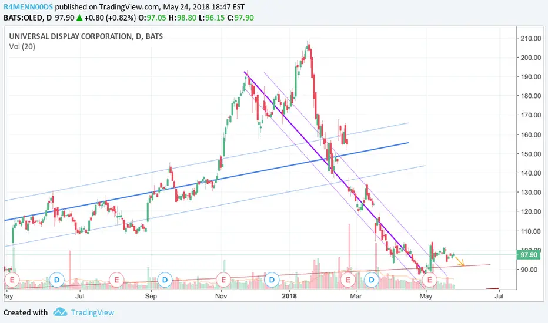Viewport: 548px width, 323px height.
Task: Click the 90.00 price axis label
Action: click(x=529, y=270)
